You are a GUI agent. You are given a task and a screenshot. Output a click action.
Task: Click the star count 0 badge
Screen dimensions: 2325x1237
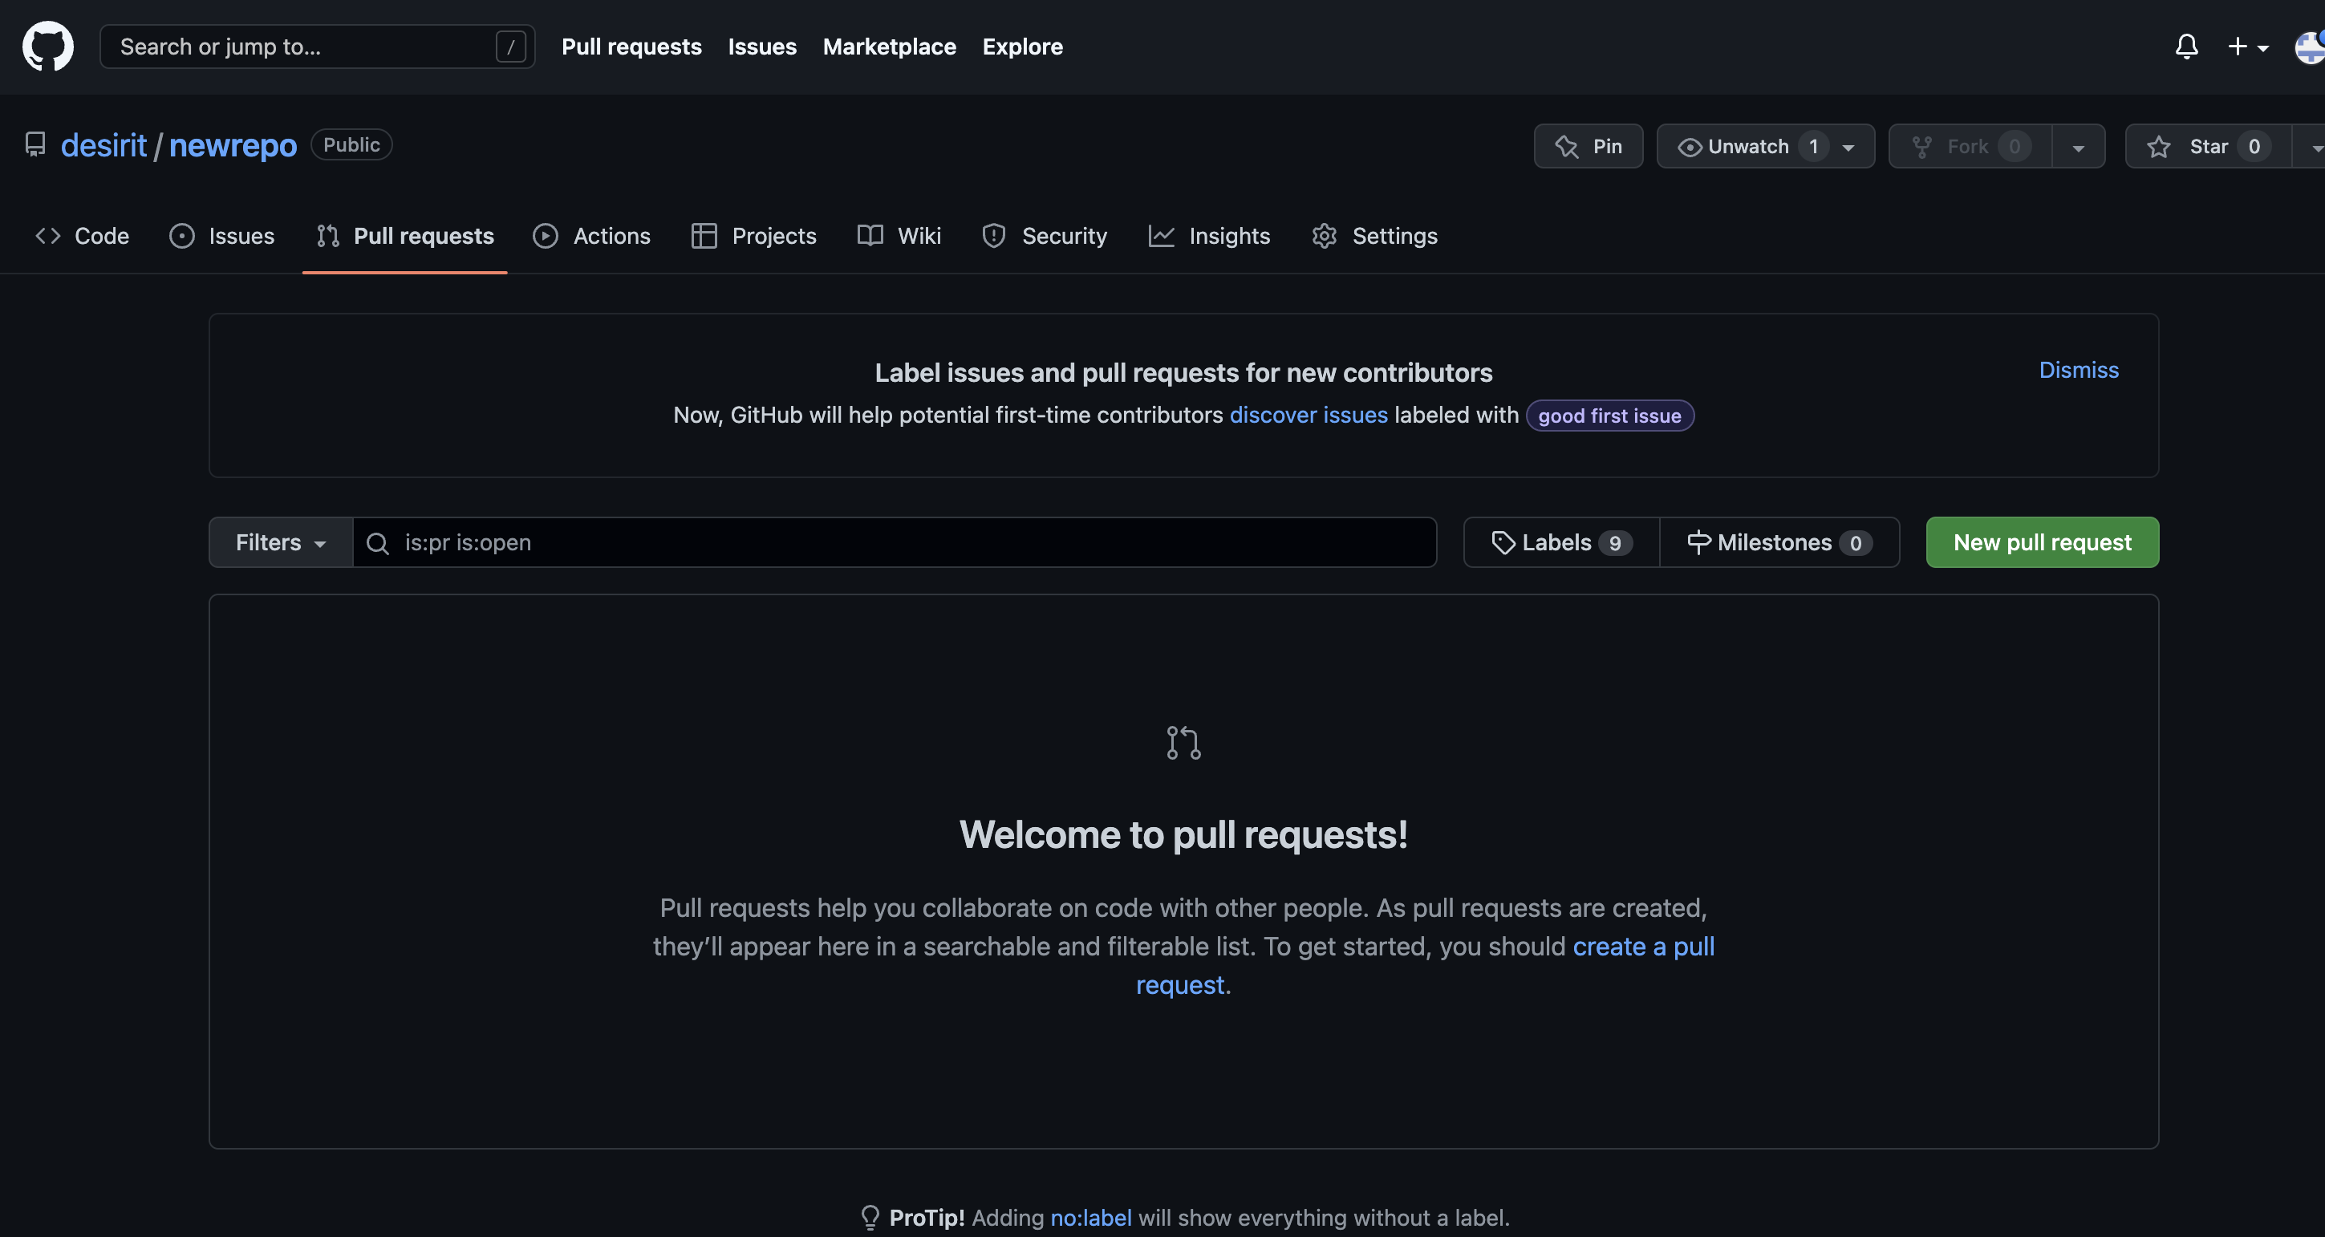tap(2254, 146)
